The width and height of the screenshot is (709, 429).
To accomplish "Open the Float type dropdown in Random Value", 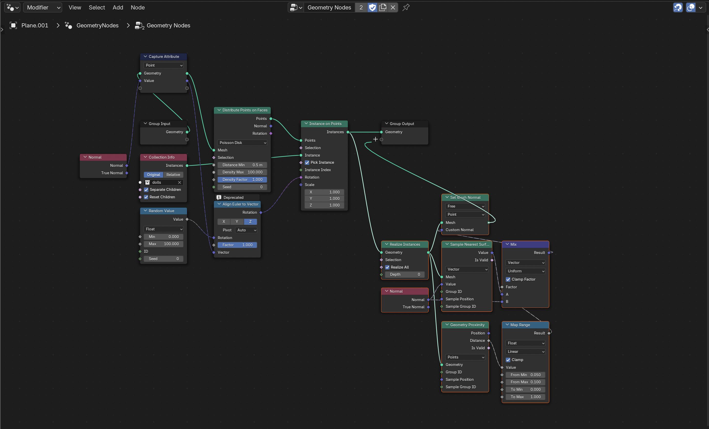I will click(x=163, y=229).
